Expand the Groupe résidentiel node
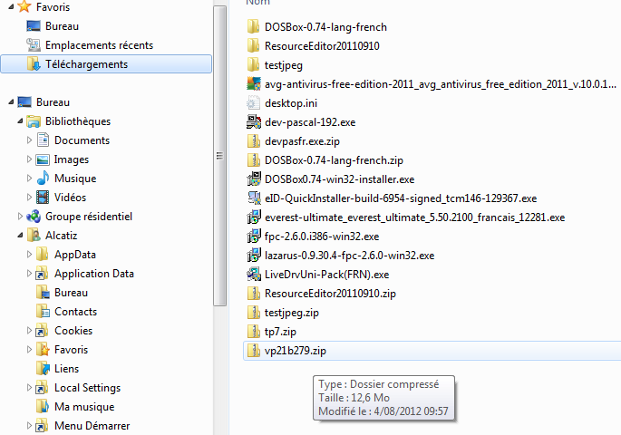621x435 pixels. click(x=21, y=217)
